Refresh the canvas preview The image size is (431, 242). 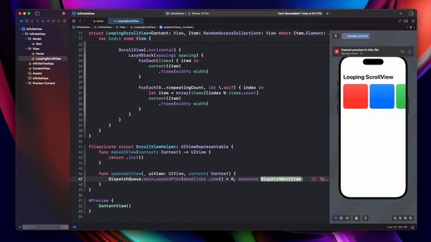pyautogui.click(x=410, y=51)
